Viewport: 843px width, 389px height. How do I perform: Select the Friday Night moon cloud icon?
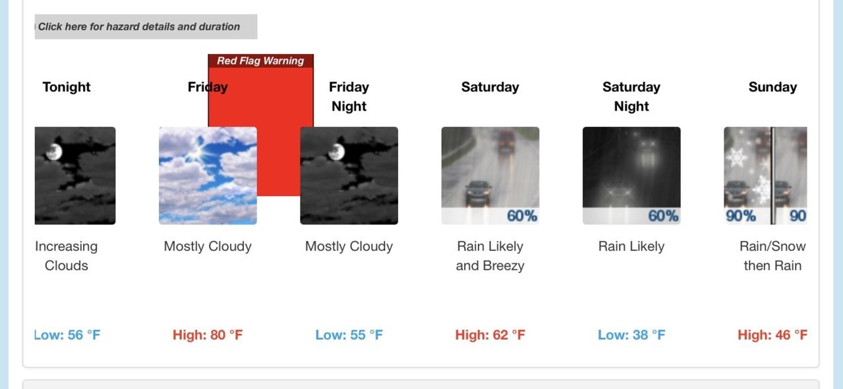[x=349, y=176]
